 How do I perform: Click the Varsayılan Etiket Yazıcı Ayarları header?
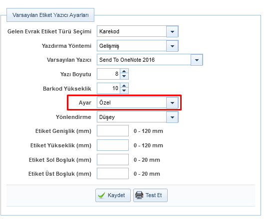coord(50,15)
